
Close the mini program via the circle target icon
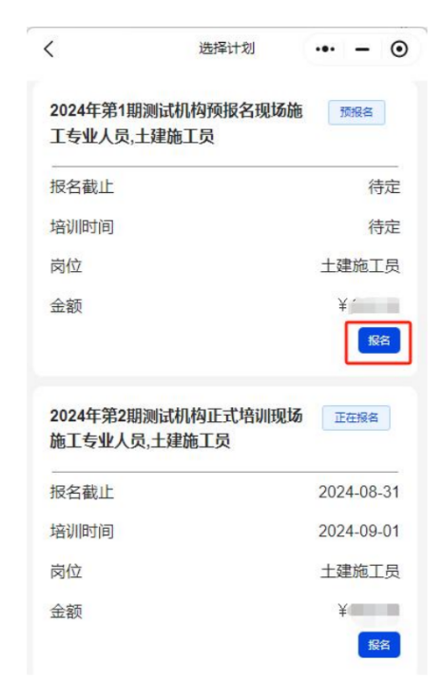pos(398,49)
